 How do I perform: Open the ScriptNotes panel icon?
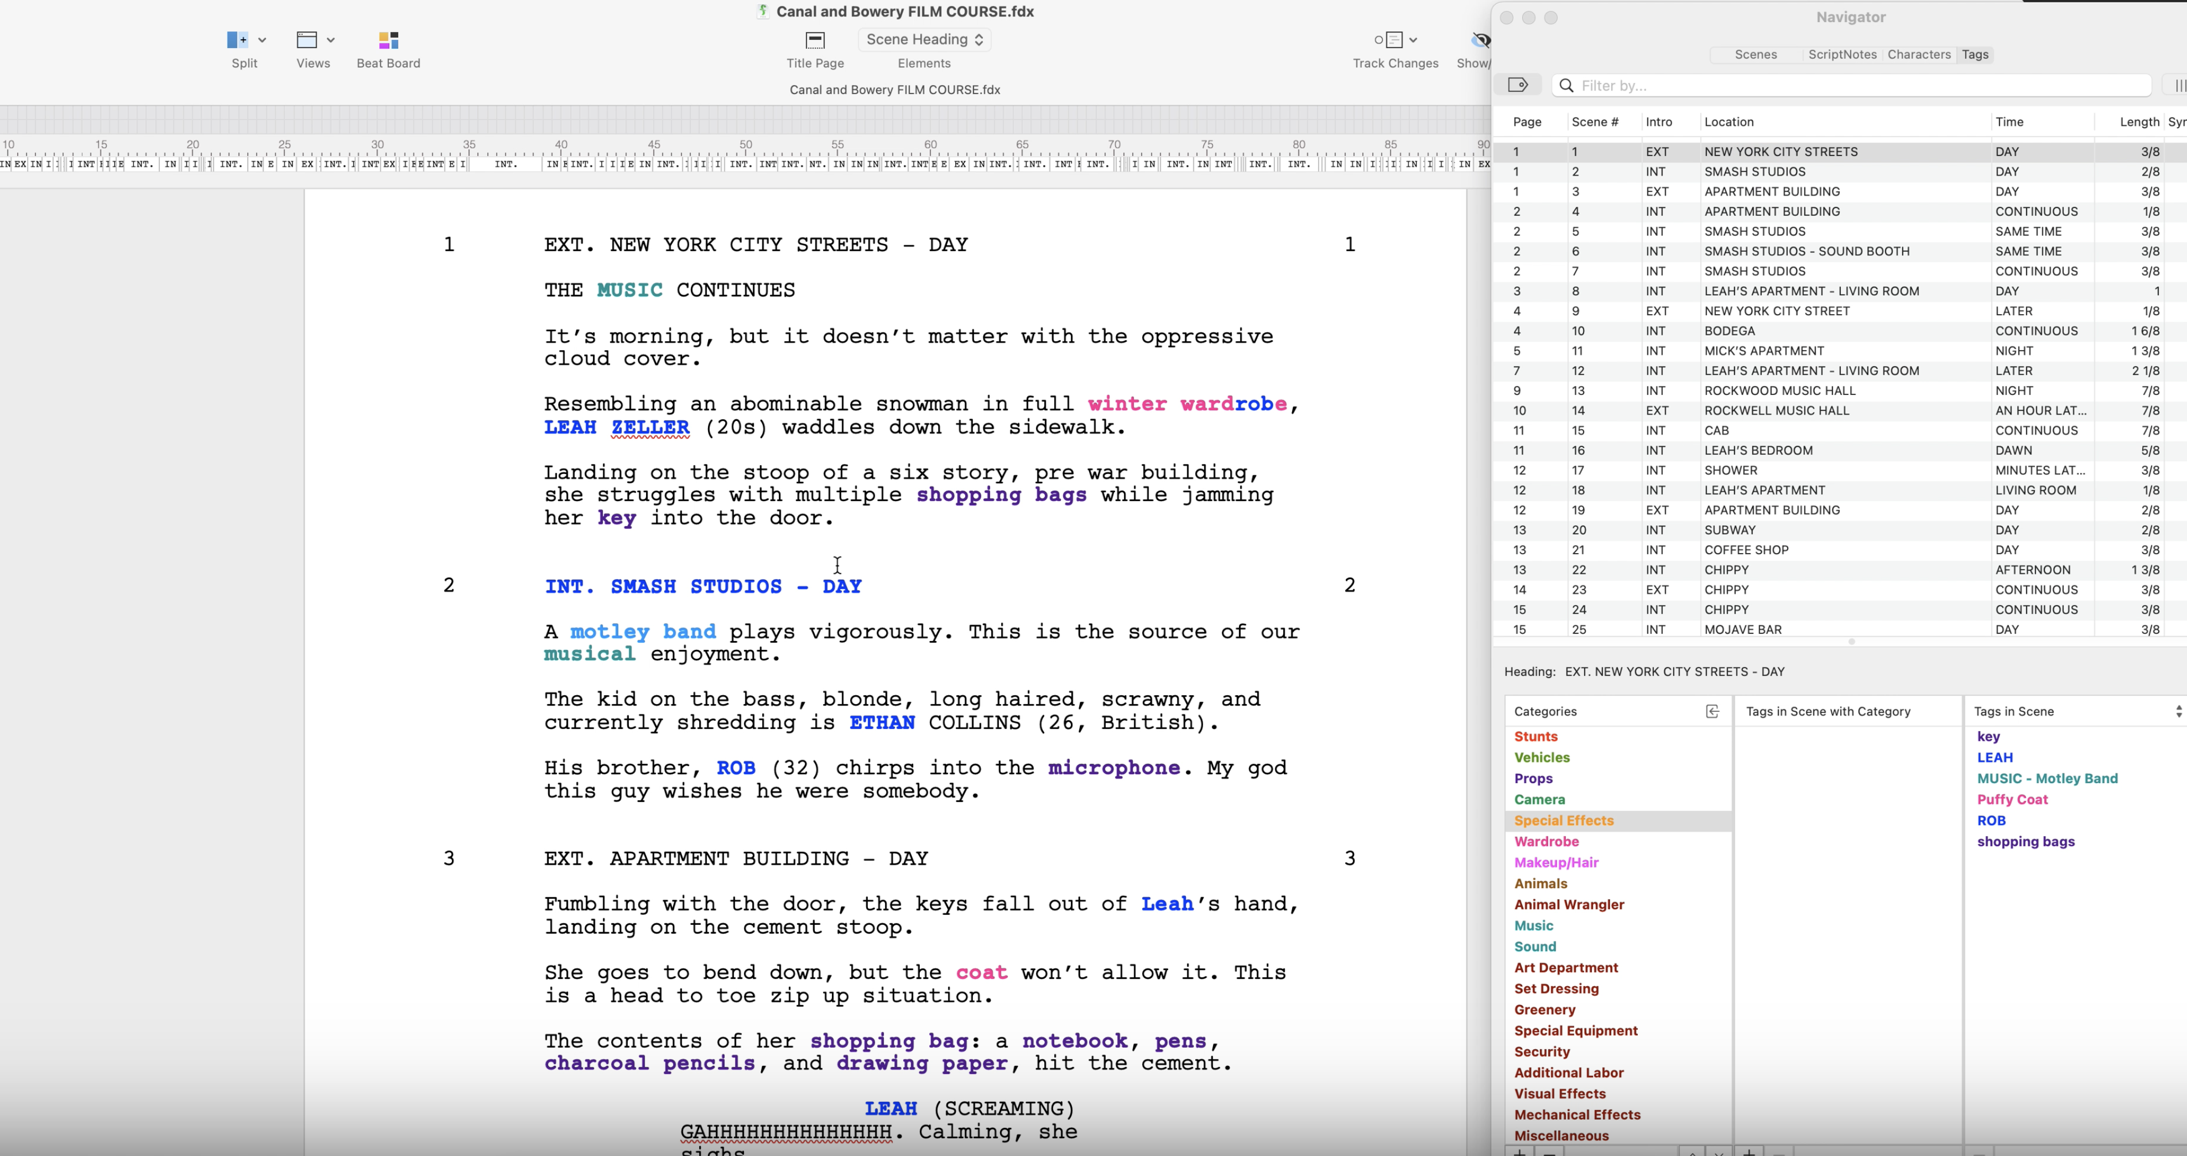click(1839, 55)
